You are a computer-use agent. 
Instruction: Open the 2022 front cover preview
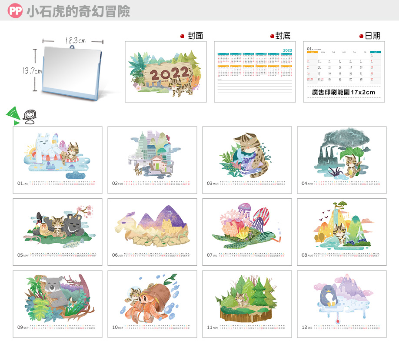click(x=165, y=72)
